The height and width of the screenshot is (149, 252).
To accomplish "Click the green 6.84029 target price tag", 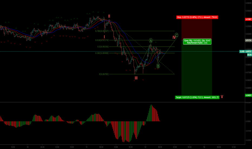I will (248, 95).
